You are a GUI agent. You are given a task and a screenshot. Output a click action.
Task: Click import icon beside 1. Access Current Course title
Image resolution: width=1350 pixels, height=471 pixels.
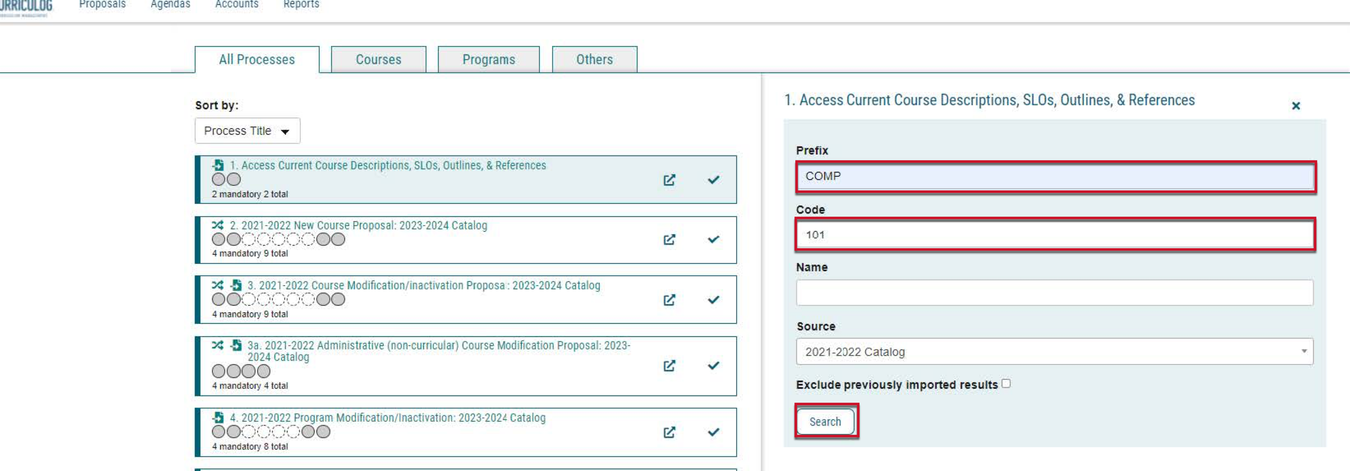[x=218, y=165]
